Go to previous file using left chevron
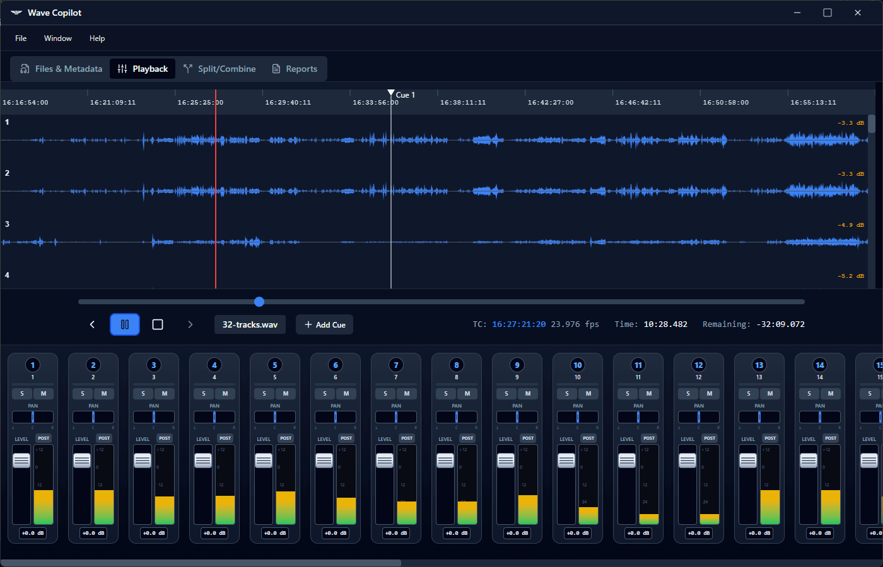 point(92,324)
